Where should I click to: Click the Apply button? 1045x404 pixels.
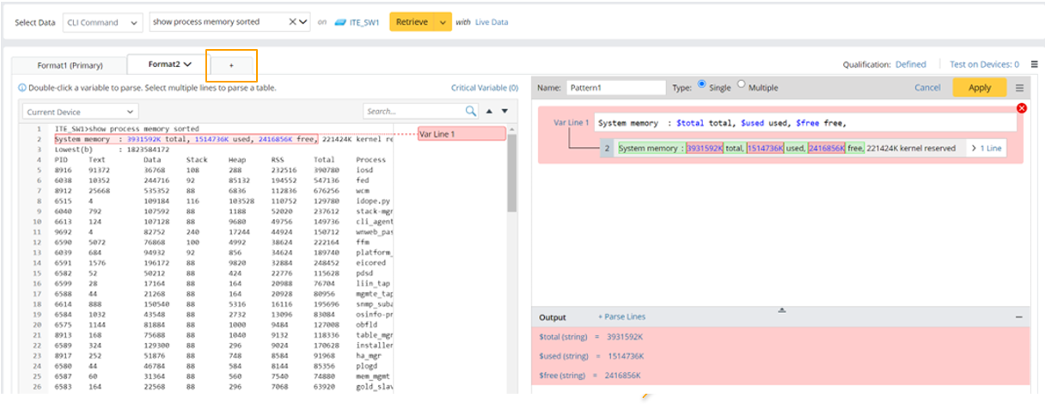click(979, 88)
